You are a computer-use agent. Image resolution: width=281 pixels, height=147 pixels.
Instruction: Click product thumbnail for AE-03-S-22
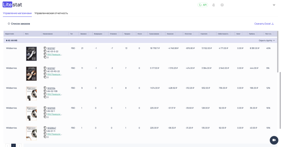click(31, 53)
